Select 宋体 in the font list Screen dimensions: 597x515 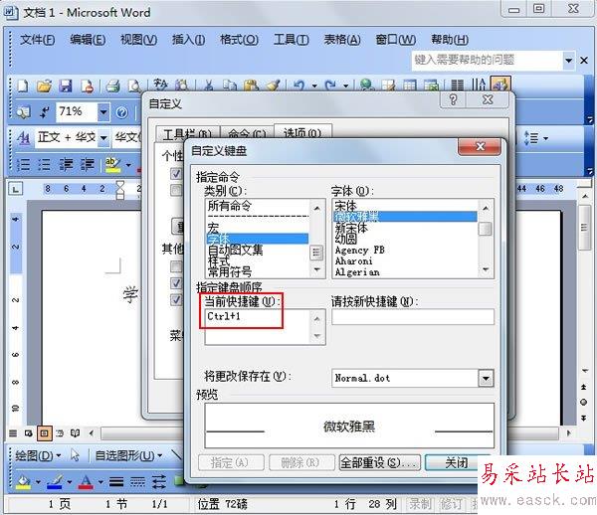point(406,206)
